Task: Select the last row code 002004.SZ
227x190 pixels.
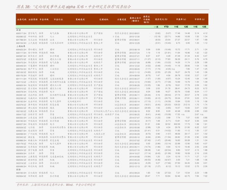Action: tap(21, 176)
